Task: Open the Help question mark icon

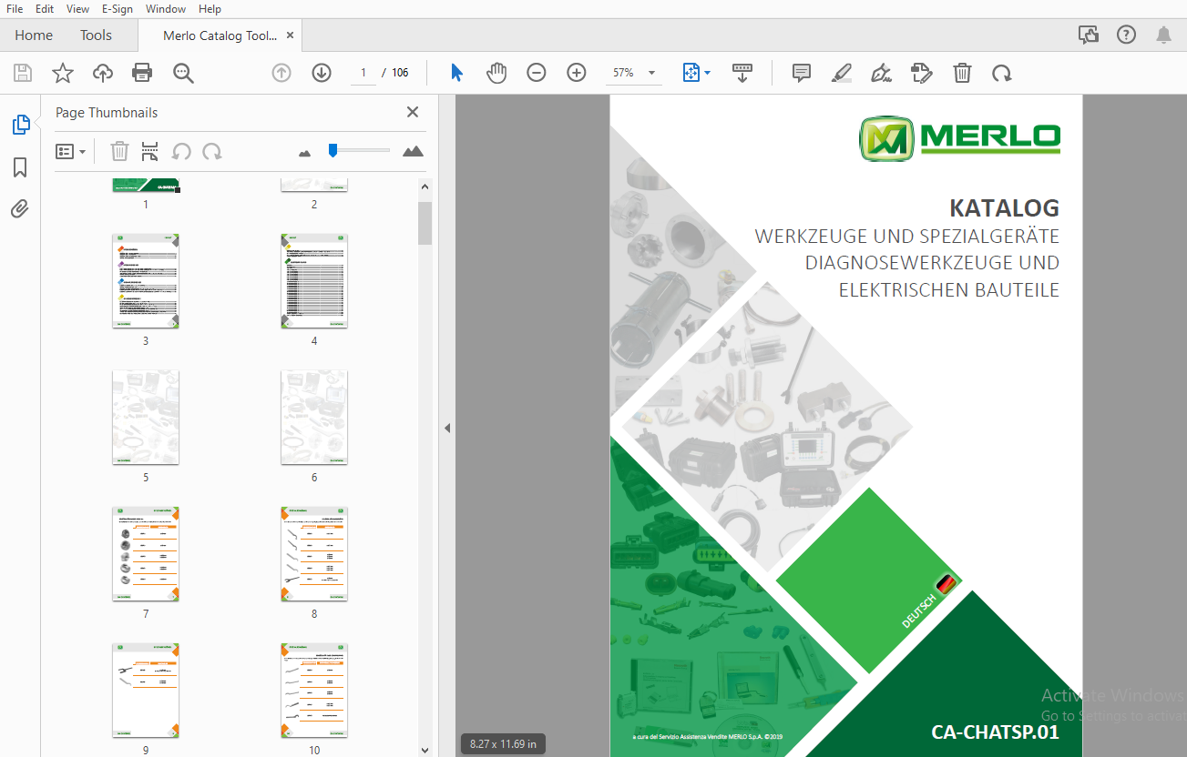Action: pyautogui.click(x=1126, y=35)
